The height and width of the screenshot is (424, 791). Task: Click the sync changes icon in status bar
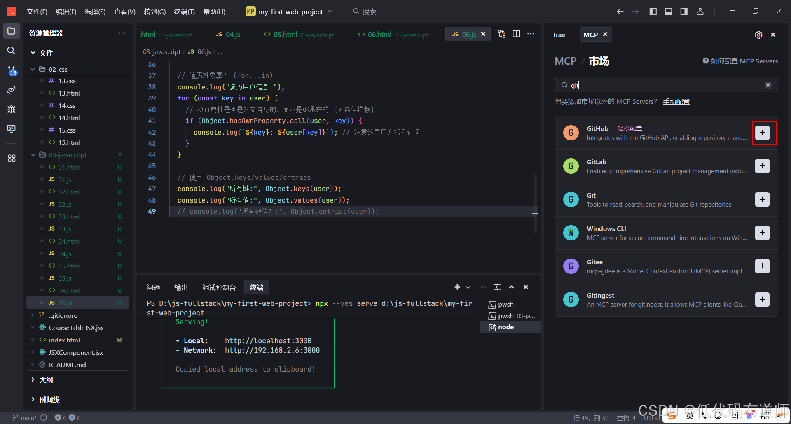[44, 417]
